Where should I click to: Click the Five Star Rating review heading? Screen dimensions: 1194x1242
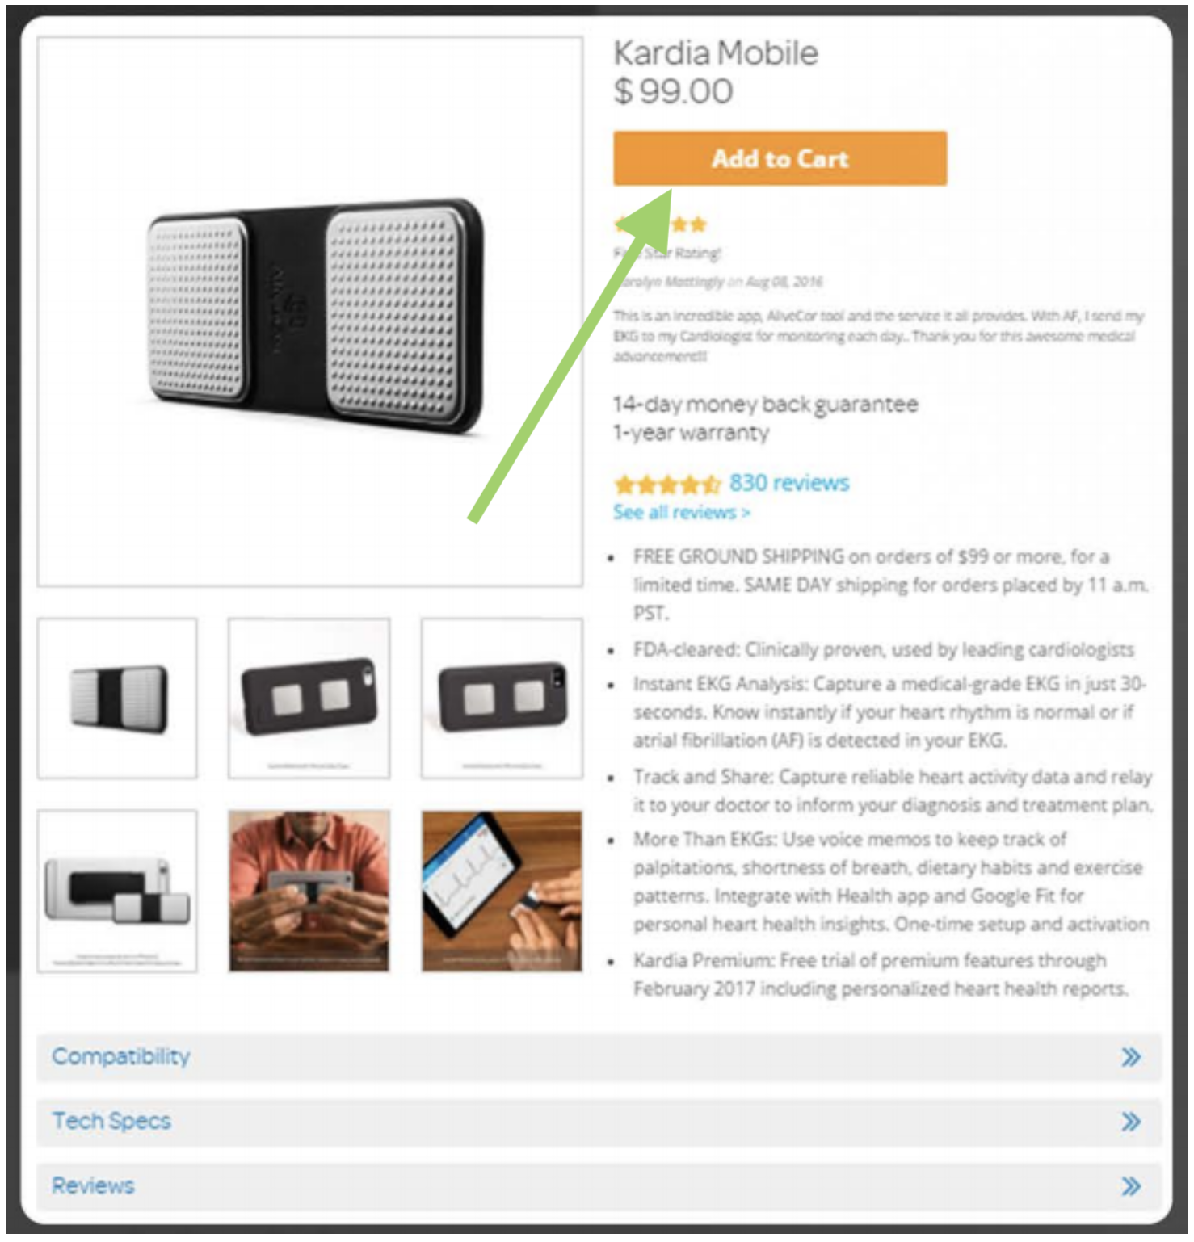coord(667,254)
